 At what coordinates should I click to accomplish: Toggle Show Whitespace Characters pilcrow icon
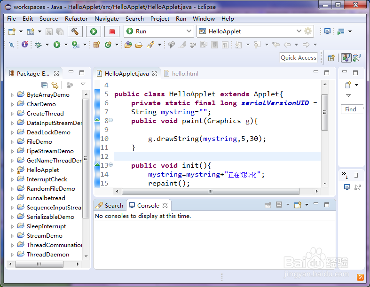[x=225, y=45]
